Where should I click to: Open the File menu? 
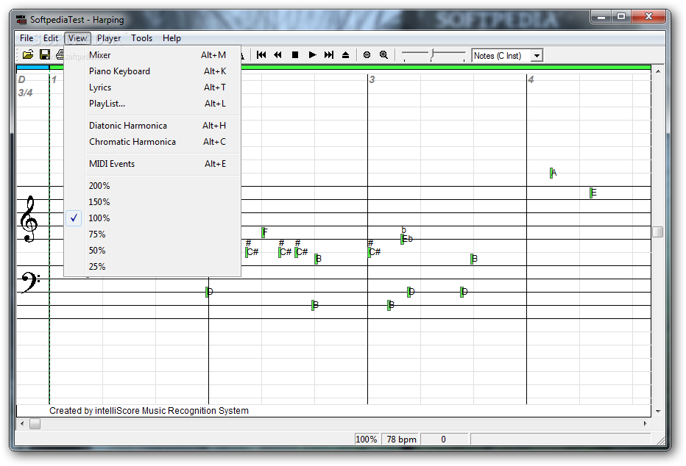pyautogui.click(x=26, y=38)
